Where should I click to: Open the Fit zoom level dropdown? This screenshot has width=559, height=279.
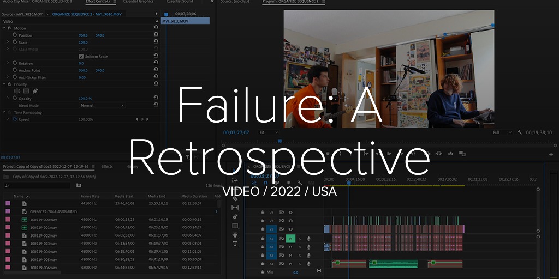click(269, 132)
